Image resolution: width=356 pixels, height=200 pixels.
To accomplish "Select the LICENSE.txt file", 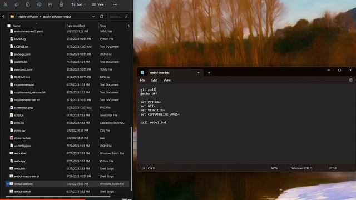I will (21, 47).
